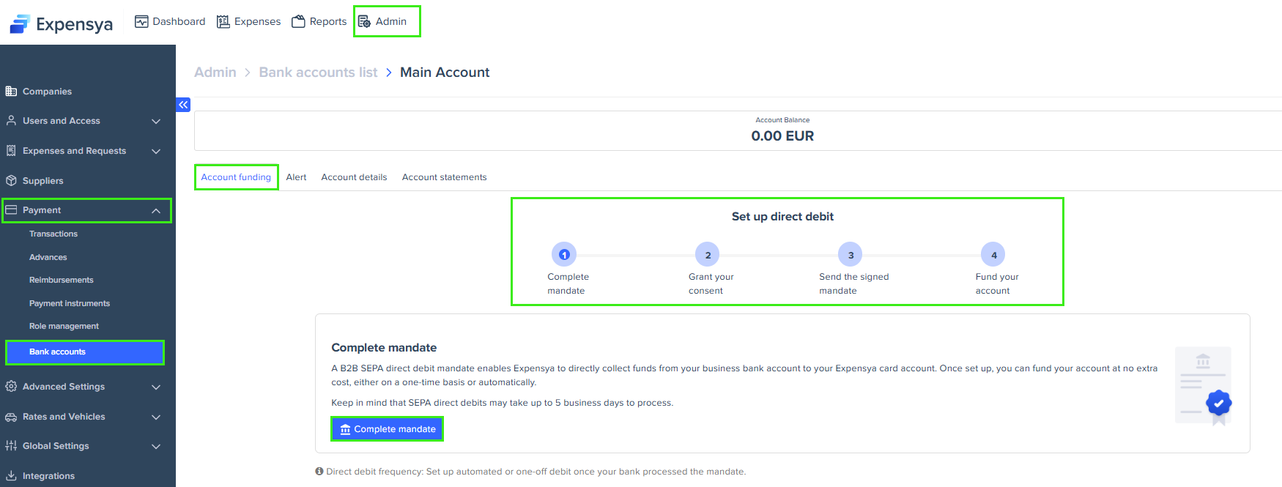This screenshot has height=487, width=1282.
Task: Click step 4 Fund your account circle
Action: [x=993, y=255]
